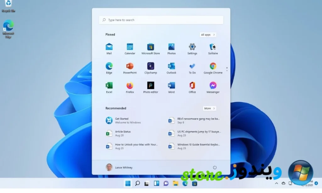Show hidden system tray icons chevron
This screenshot has height=193, width=322.
point(276,183)
